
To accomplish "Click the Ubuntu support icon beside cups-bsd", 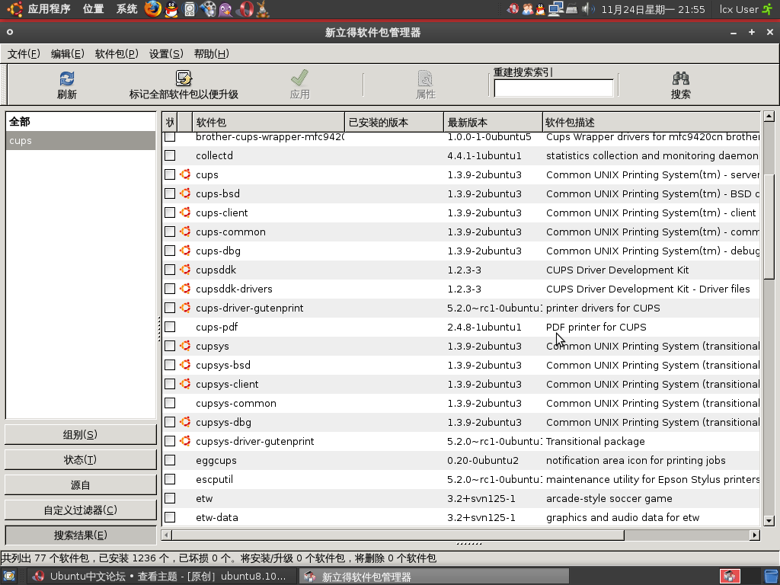I will (185, 193).
